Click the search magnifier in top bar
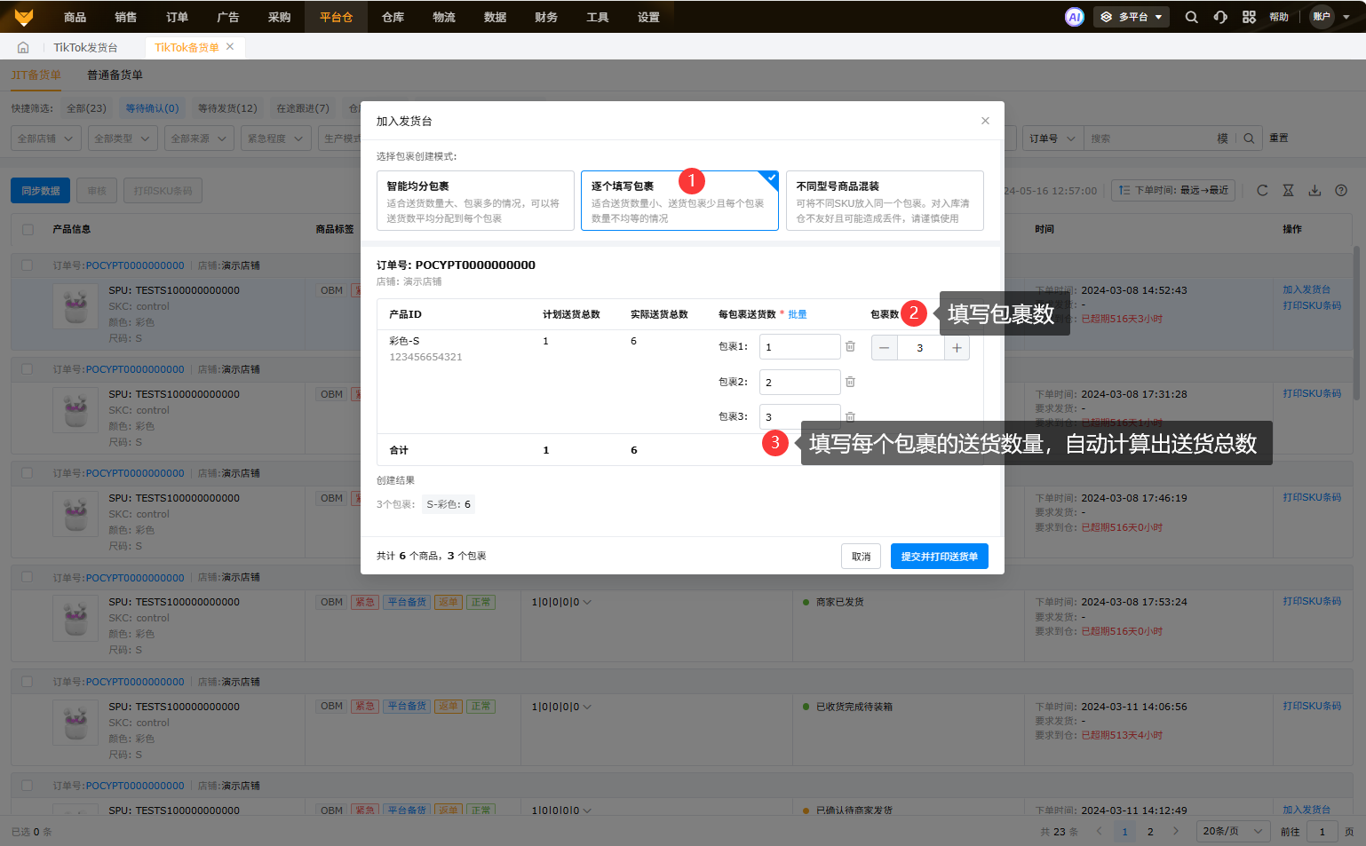The image size is (1366, 846). click(x=1192, y=17)
